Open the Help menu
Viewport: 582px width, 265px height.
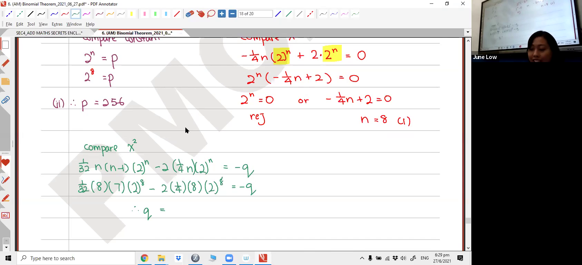coord(90,24)
